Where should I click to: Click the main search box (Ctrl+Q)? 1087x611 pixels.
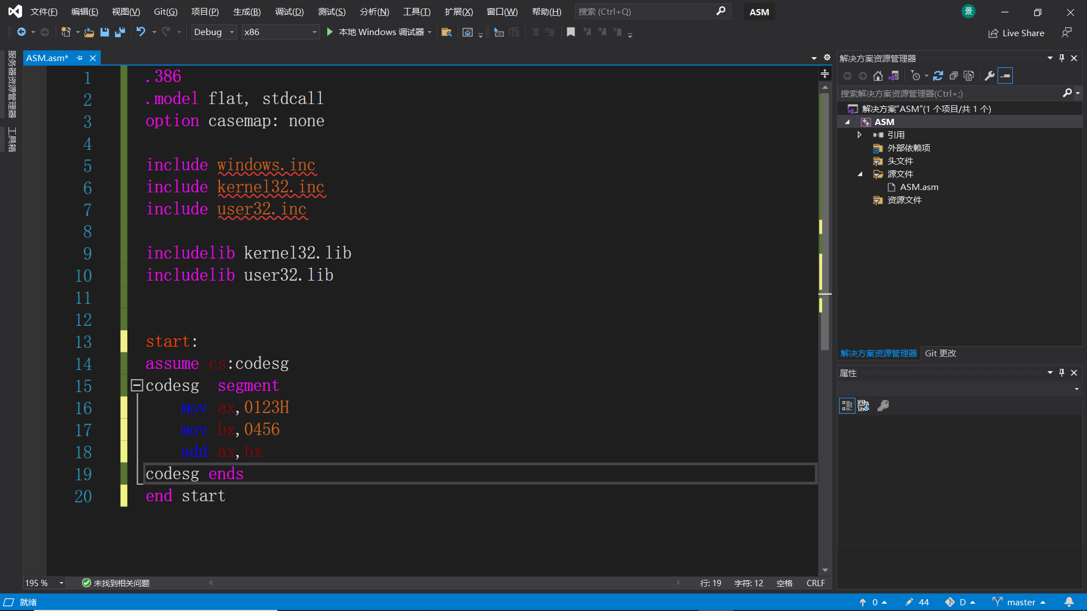652,11
